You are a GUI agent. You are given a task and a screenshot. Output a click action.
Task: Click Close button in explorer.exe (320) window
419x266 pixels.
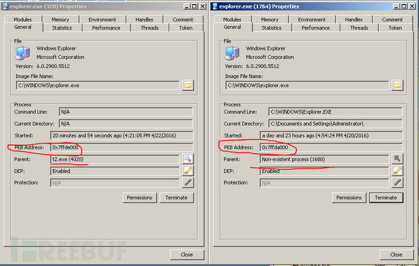coord(187,254)
